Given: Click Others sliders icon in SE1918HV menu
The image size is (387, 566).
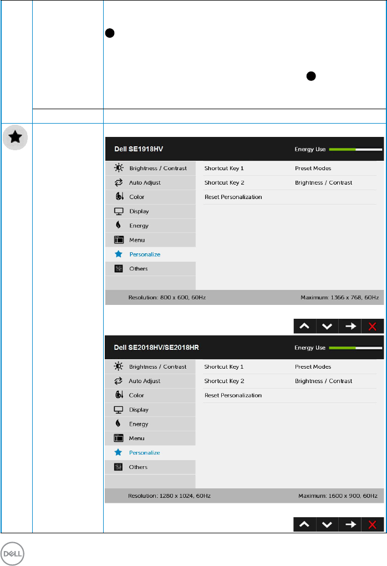Looking at the screenshot, I should click(x=119, y=268).
